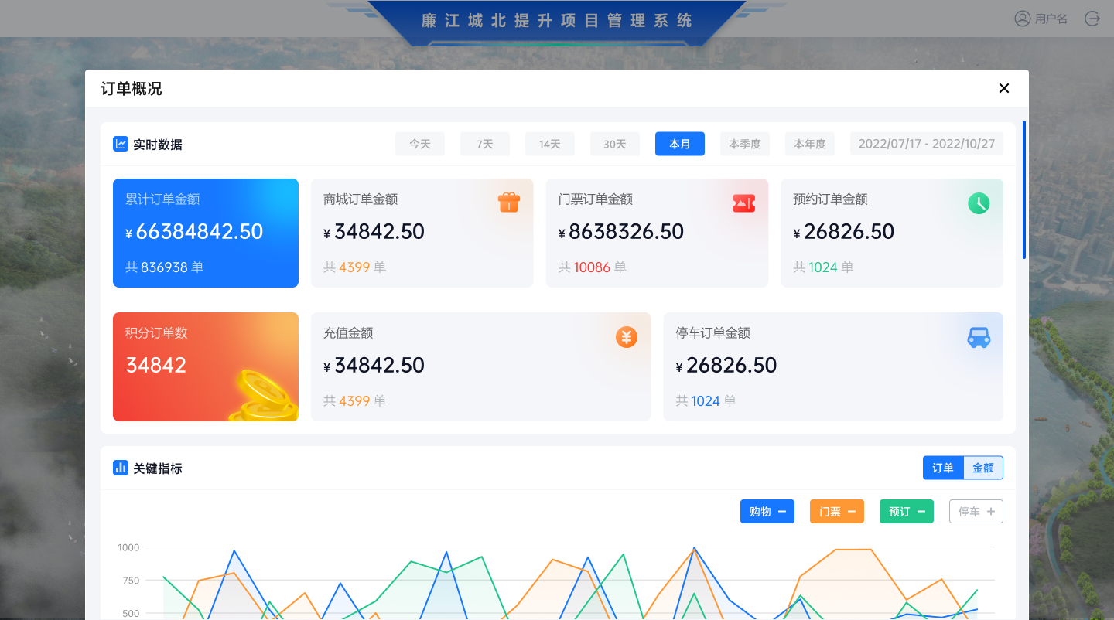Enable the 停车 series in the chart
The image size is (1114, 620).
point(976,512)
